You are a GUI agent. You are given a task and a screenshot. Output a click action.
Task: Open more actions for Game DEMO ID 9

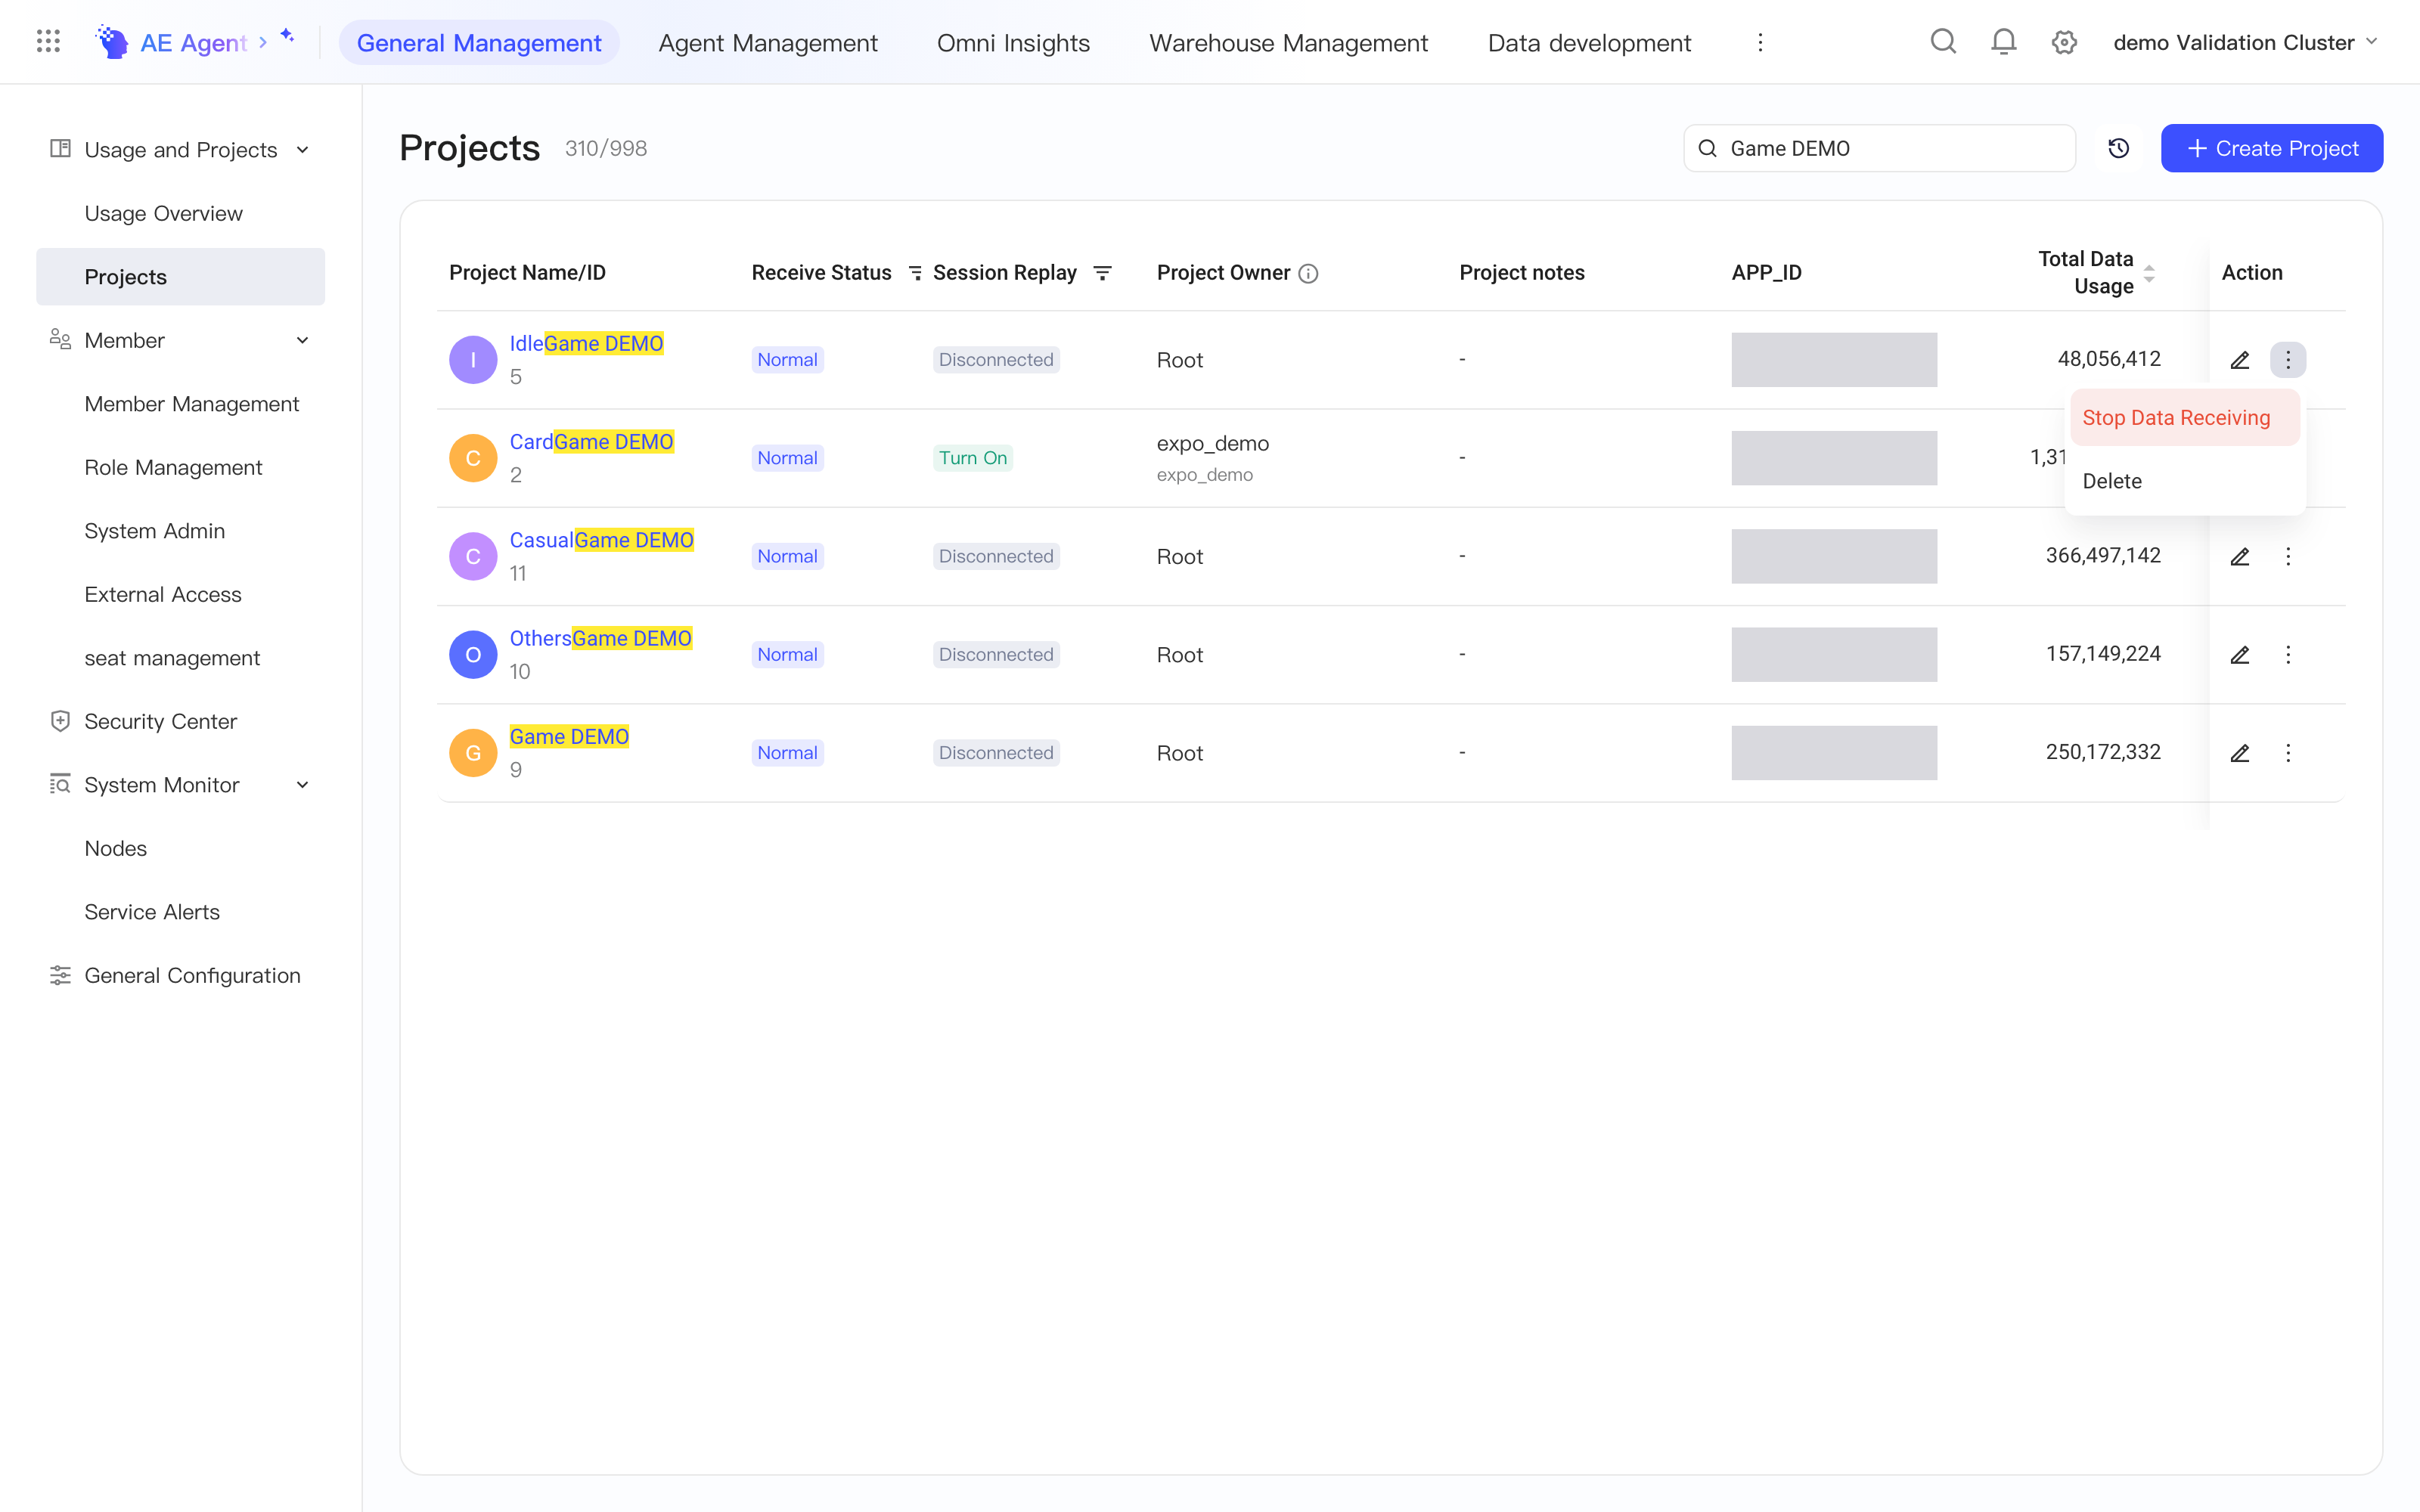(2288, 753)
